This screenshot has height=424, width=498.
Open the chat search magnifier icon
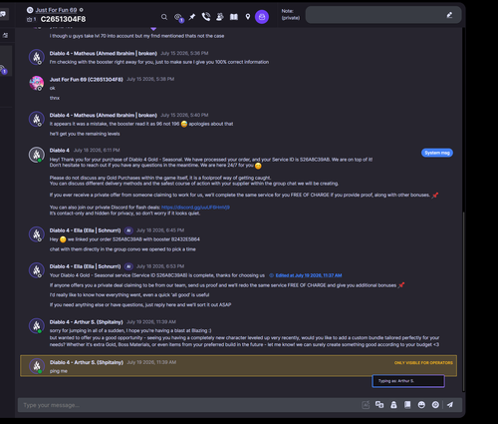[164, 17]
